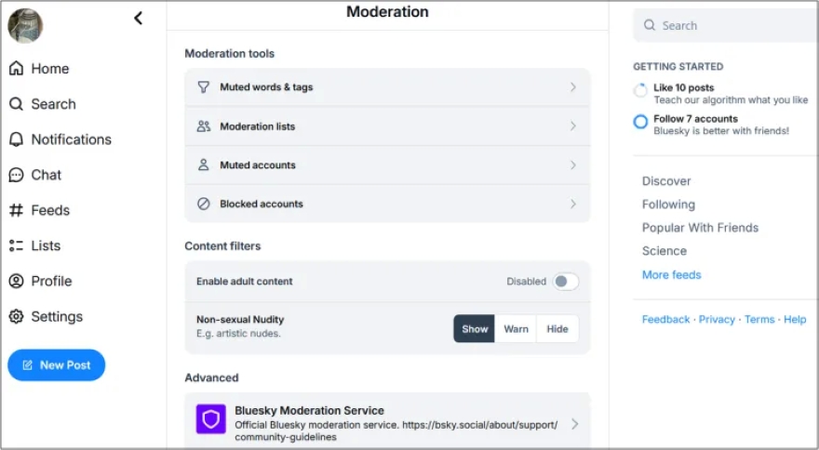Click the Feeds hashtag icon
The image size is (819, 450).
point(16,210)
